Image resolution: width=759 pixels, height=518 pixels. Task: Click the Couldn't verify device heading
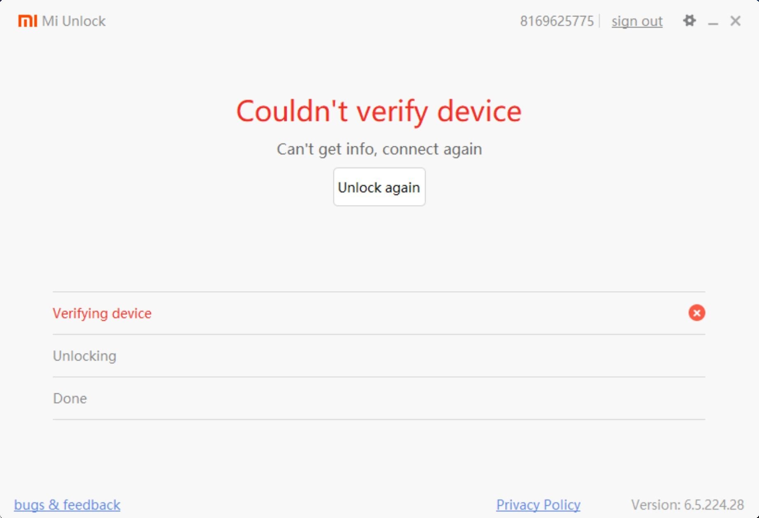379,111
